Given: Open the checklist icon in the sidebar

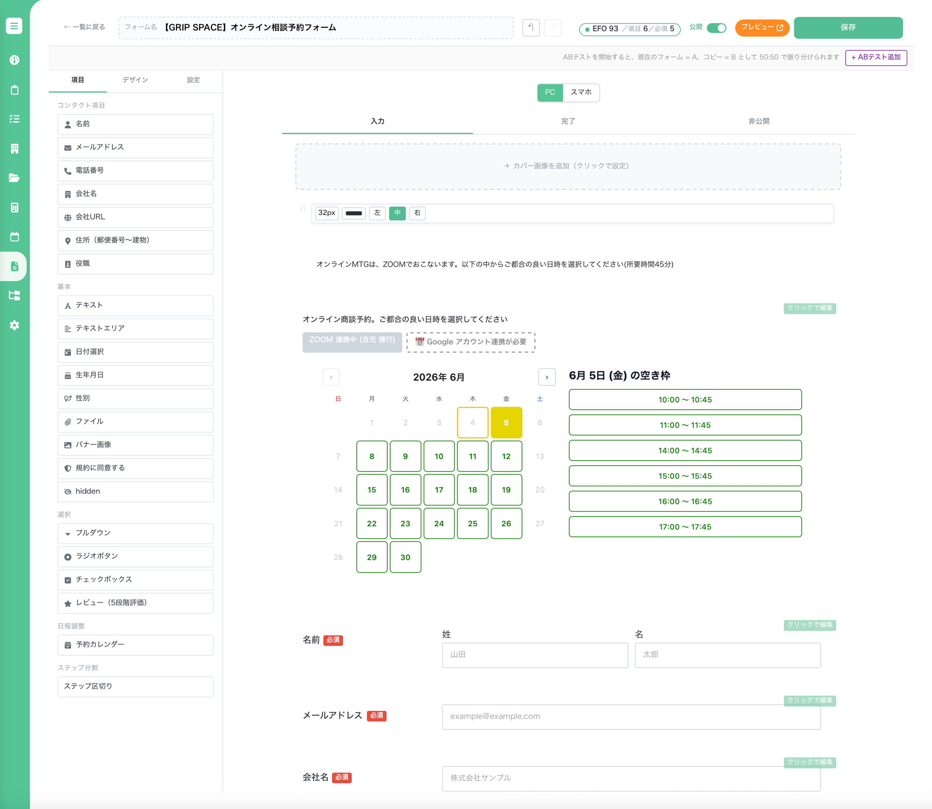Looking at the screenshot, I should (x=15, y=119).
